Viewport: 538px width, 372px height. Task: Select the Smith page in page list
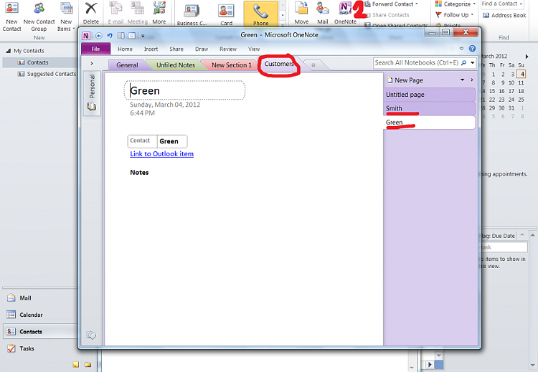click(x=429, y=108)
